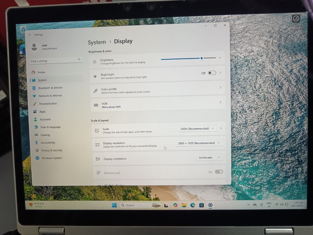
Task: Open the HDR settings page
Action: click(158, 104)
